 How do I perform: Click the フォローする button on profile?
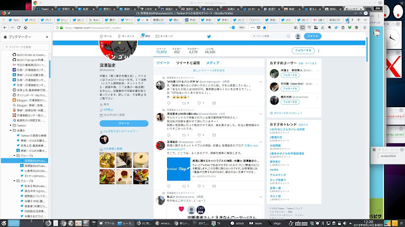click(303, 50)
